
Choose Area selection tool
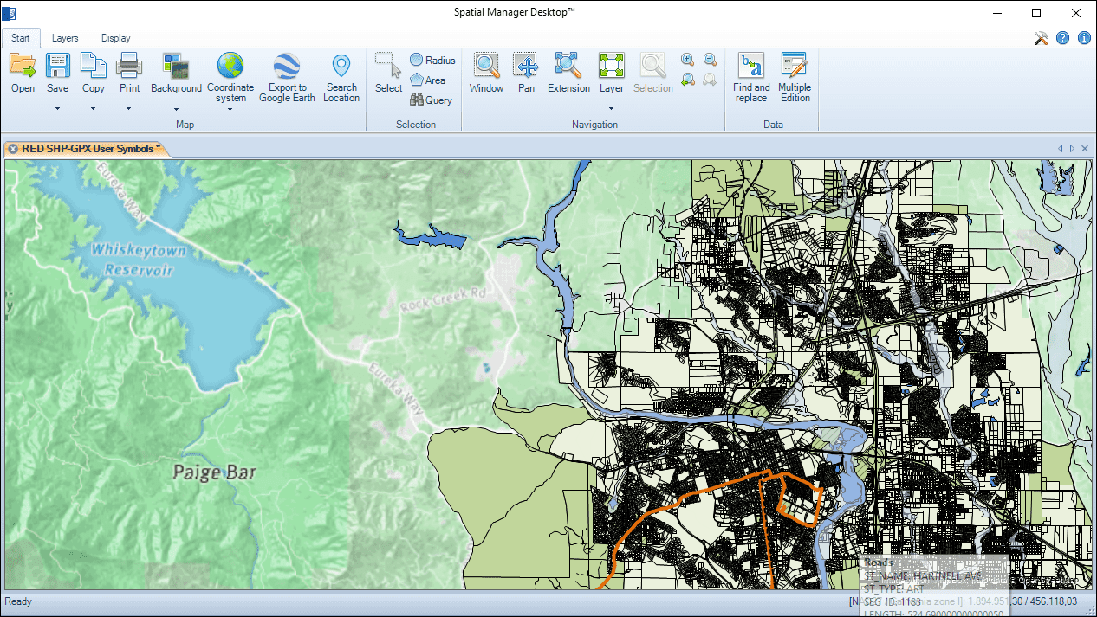428,80
